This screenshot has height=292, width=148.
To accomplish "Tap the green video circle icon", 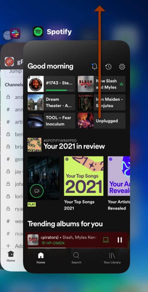I will [37, 191].
